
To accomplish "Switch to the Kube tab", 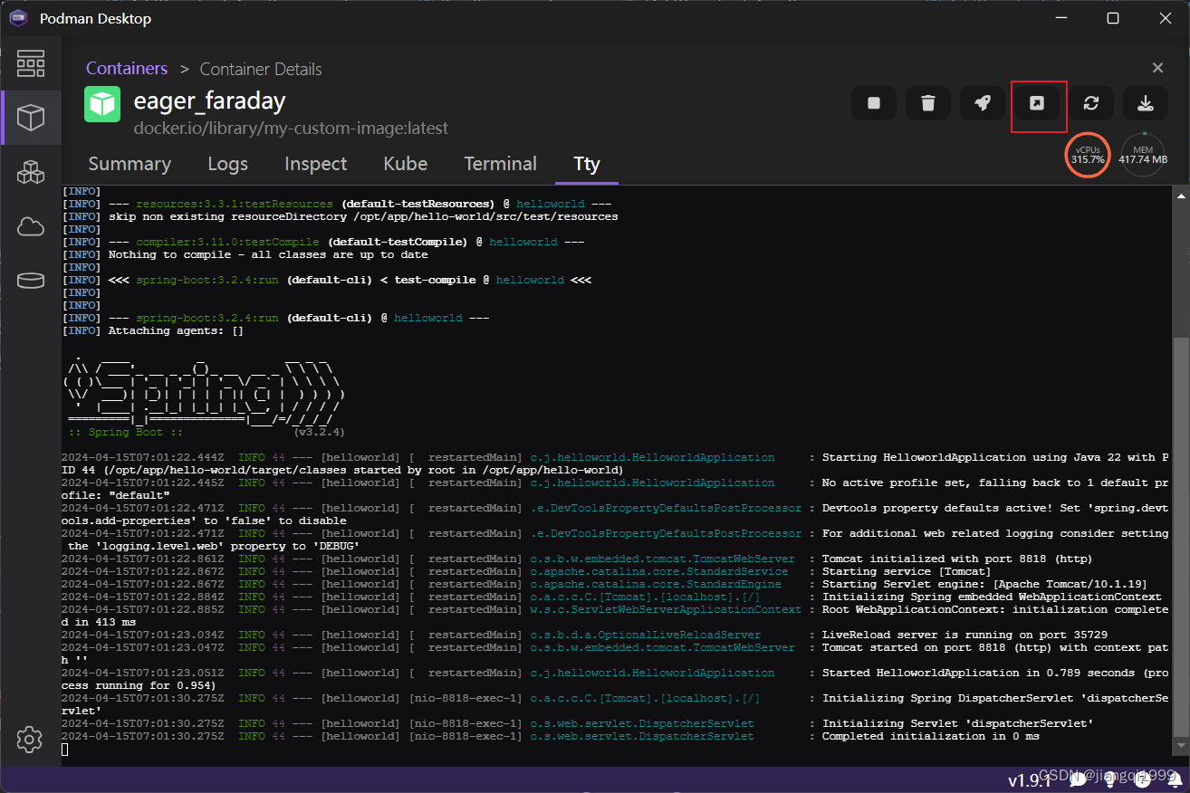I will [x=406, y=164].
